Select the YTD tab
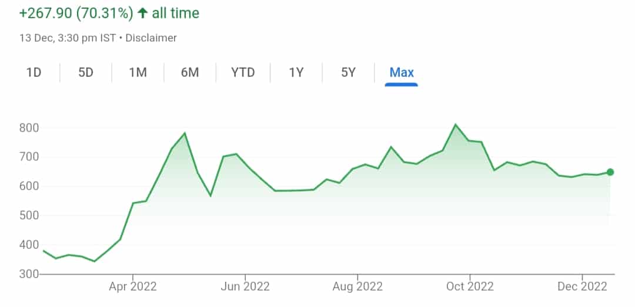The height and width of the screenshot is (307, 635). 243,73
